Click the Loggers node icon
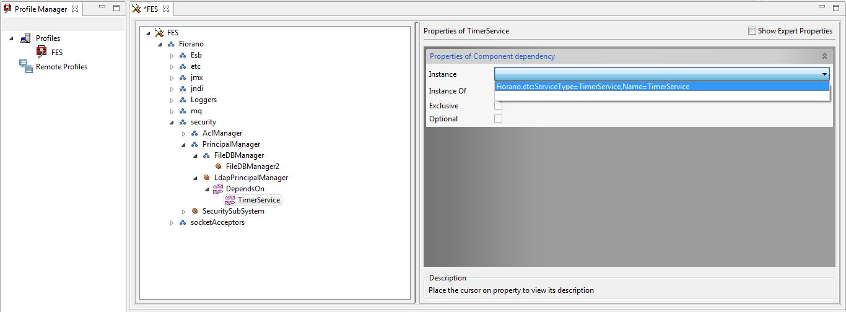 (x=183, y=100)
